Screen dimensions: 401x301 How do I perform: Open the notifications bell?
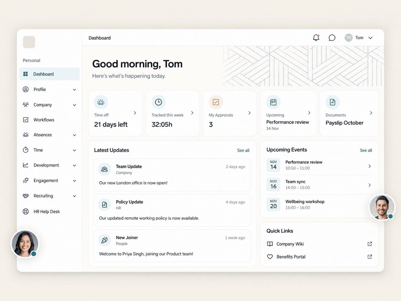[x=316, y=38]
